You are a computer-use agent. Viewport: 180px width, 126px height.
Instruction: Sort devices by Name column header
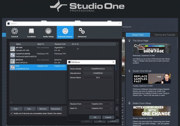26,44
